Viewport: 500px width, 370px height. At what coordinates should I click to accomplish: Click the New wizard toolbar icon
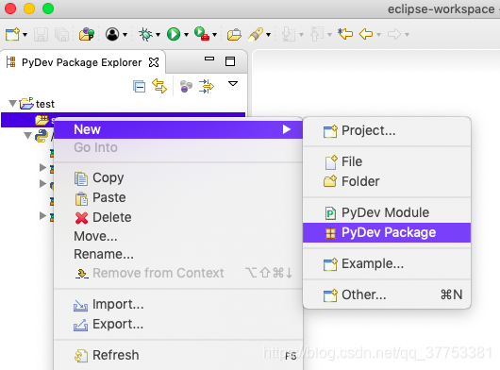tap(12, 34)
